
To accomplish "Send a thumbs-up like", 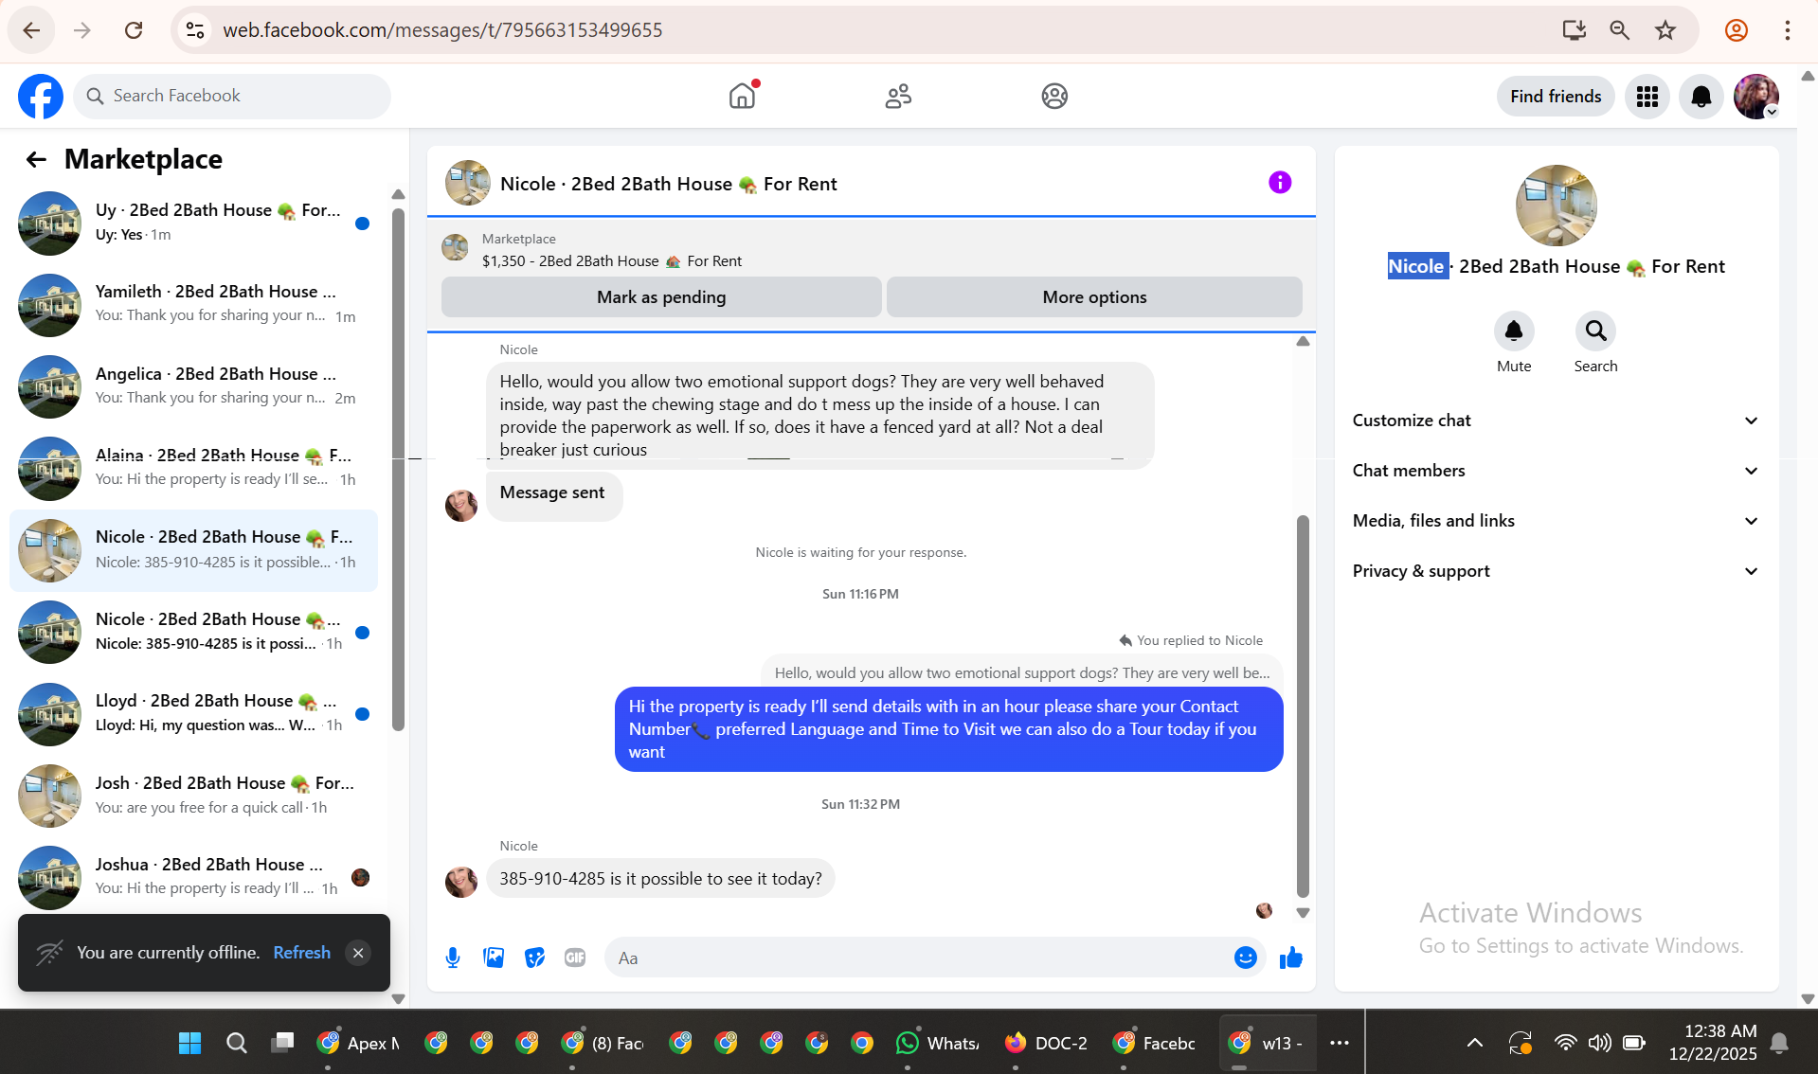I will pyautogui.click(x=1290, y=958).
